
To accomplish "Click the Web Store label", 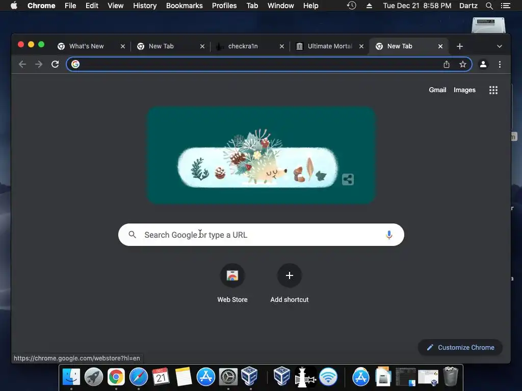I will pos(232,299).
